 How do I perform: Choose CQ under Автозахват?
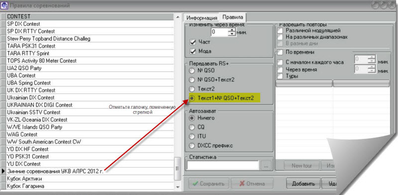point(192,127)
